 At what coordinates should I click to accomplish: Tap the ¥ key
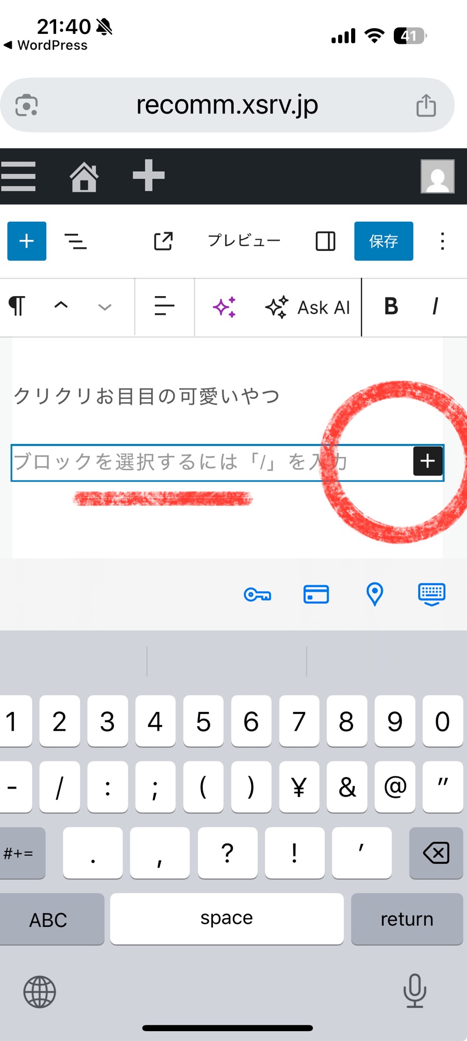coord(299,786)
